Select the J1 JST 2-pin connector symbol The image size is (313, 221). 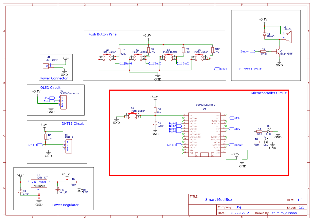[45, 66]
